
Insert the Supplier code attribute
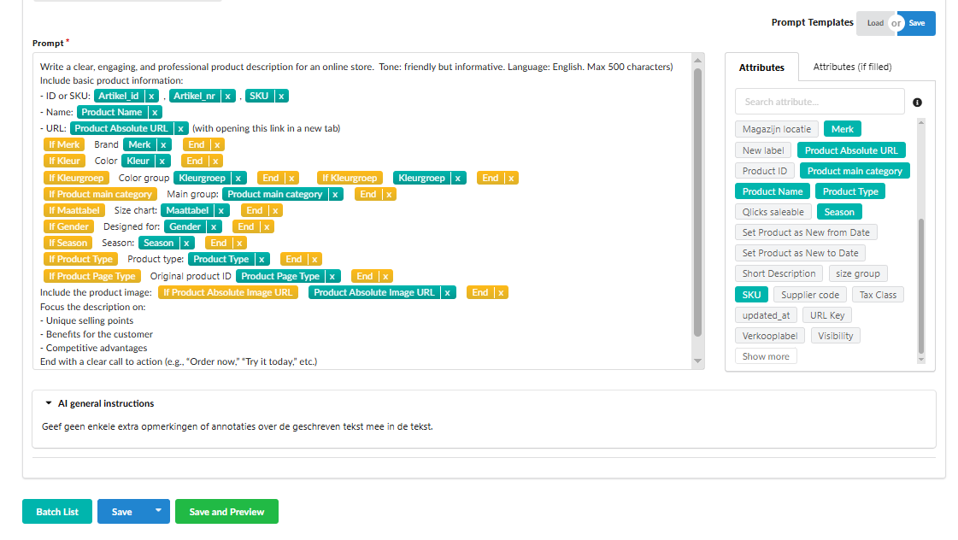point(809,295)
